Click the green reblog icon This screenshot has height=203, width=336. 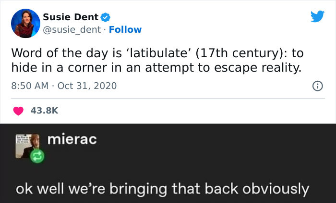[36, 157]
